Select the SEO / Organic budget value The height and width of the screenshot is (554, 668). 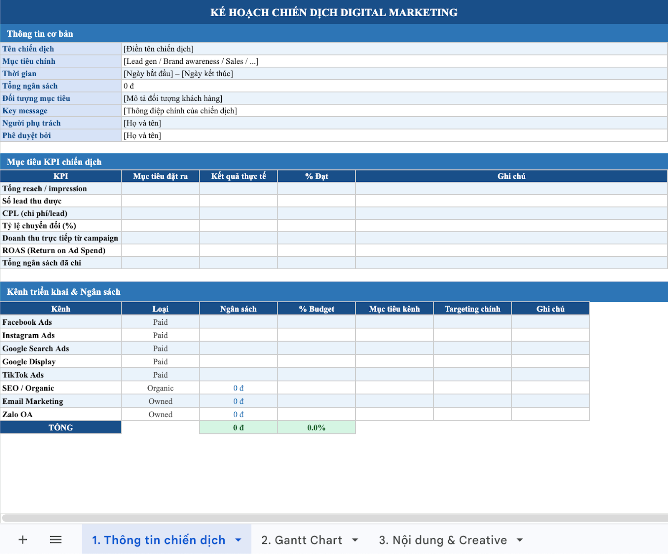pos(238,388)
